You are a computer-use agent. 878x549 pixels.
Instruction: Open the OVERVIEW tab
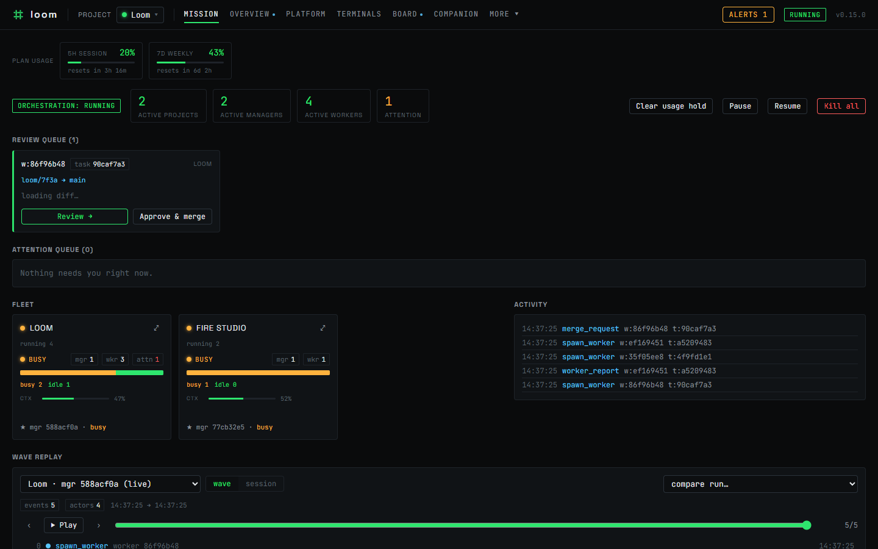click(x=252, y=14)
